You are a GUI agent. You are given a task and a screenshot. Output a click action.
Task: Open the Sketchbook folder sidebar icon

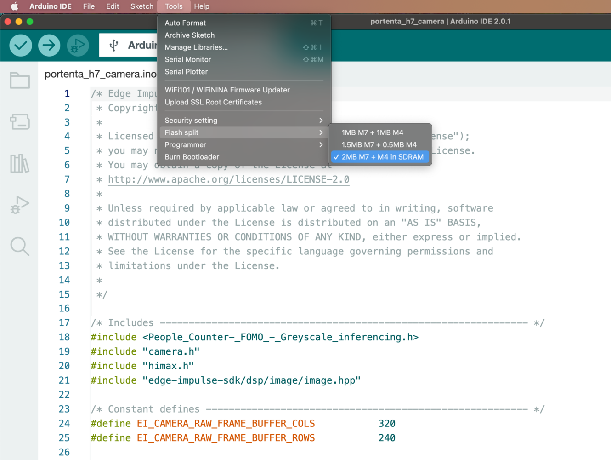point(20,80)
